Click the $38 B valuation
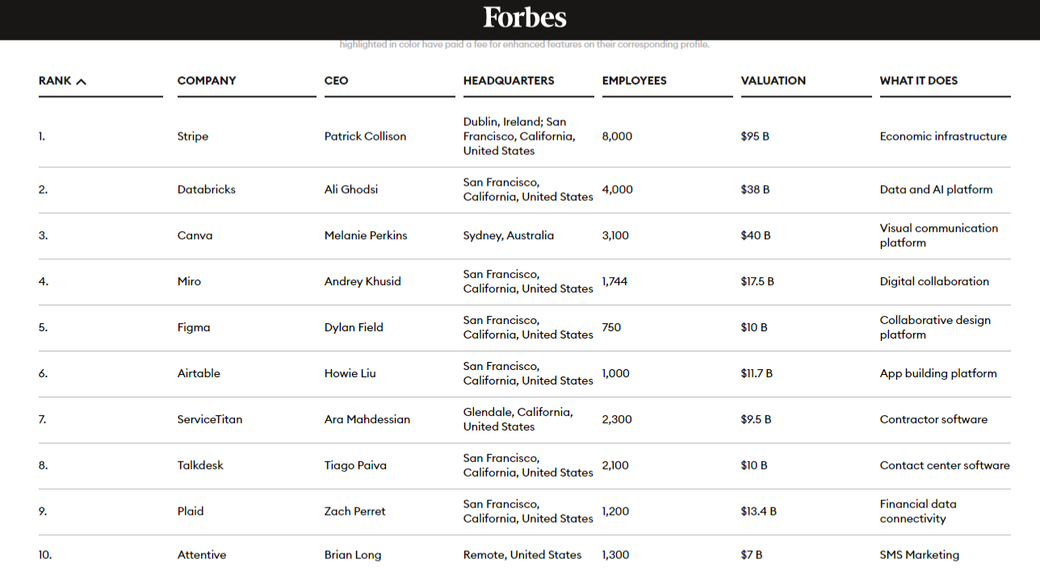 point(755,190)
